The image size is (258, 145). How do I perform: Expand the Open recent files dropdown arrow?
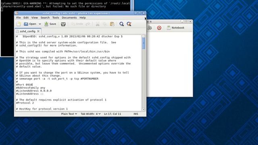[40, 24]
